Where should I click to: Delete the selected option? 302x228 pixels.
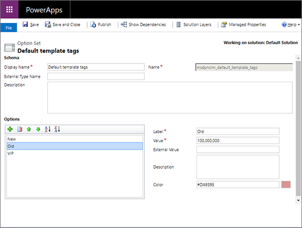click(20, 129)
